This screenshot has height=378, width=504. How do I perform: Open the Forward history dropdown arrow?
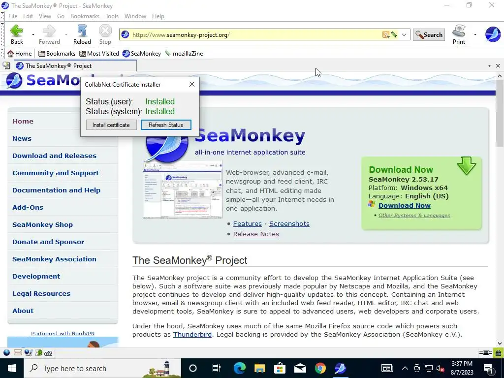[x=66, y=34]
